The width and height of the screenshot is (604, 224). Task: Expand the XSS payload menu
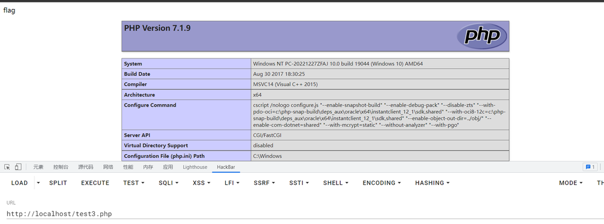(x=202, y=183)
